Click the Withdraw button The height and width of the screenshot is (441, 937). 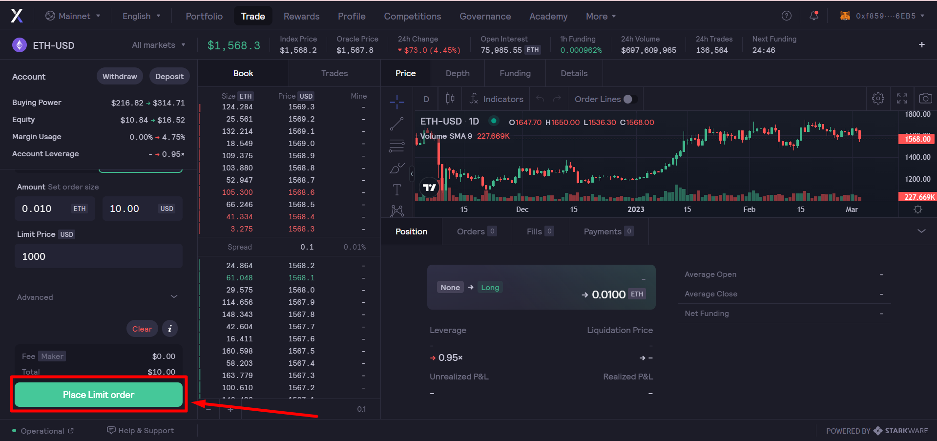[120, 76]
